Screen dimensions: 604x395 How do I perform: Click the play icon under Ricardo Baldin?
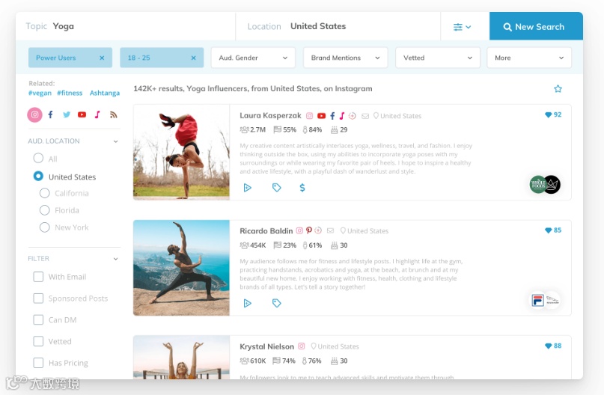coord(247,303)
